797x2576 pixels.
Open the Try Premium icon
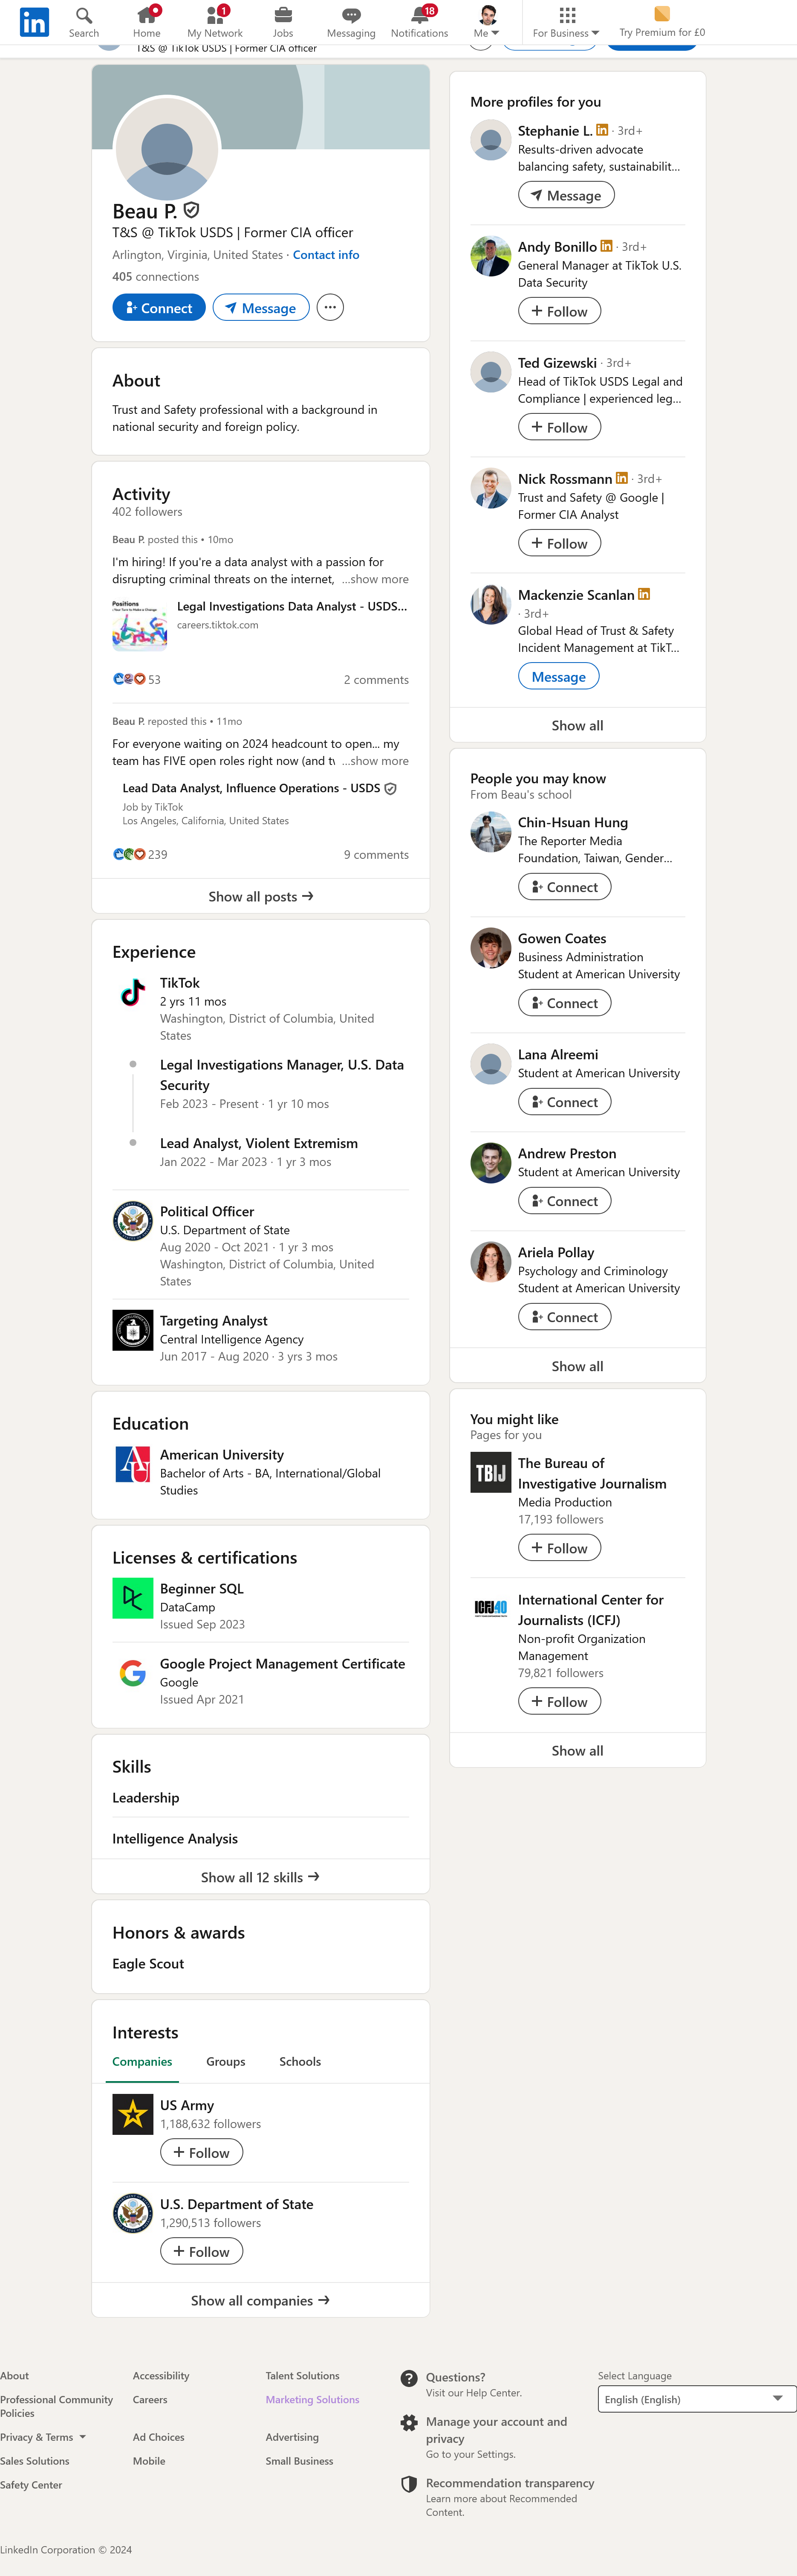pyautogui.click(x=661, y=14)
